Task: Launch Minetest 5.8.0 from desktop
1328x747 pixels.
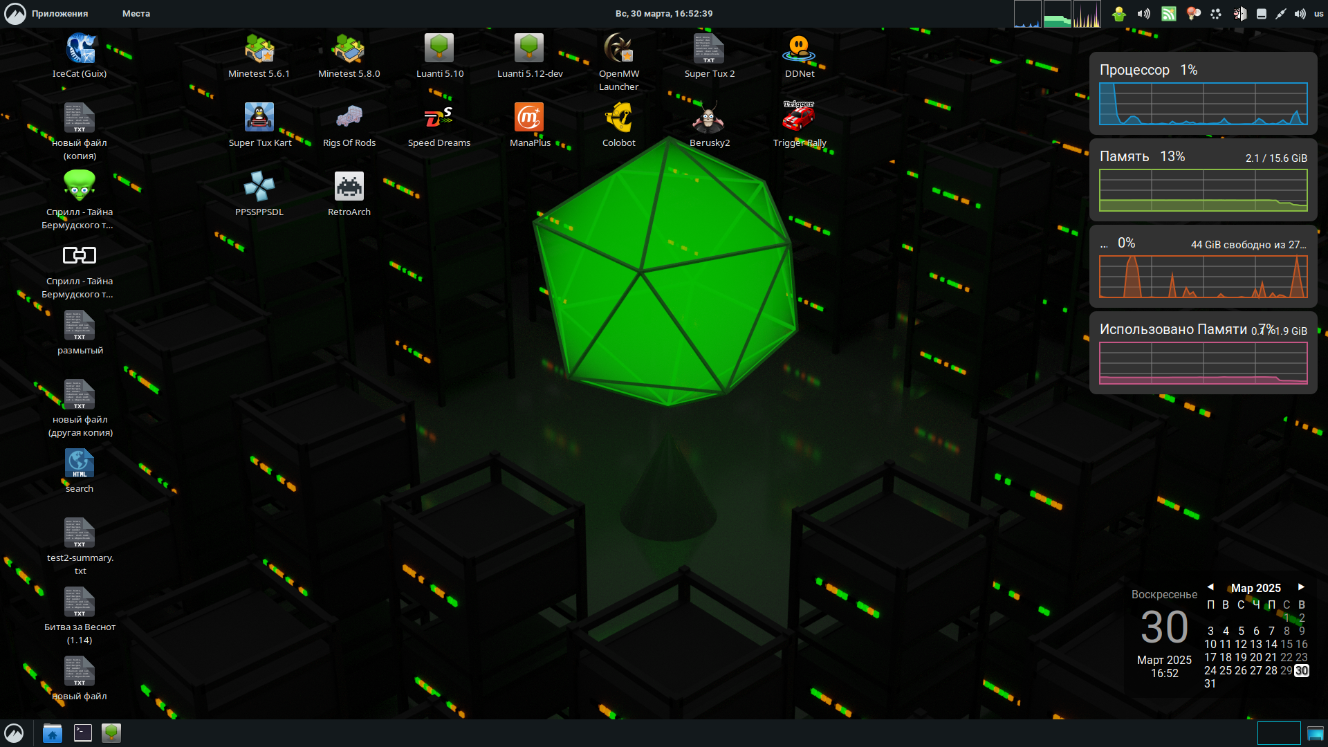Action: coord(349,49)
